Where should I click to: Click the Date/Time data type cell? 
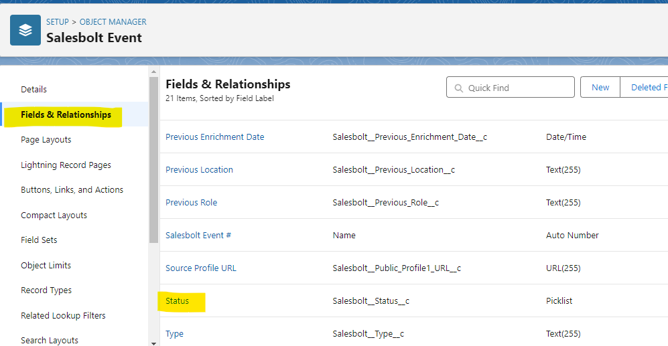(x=566, y=137)
